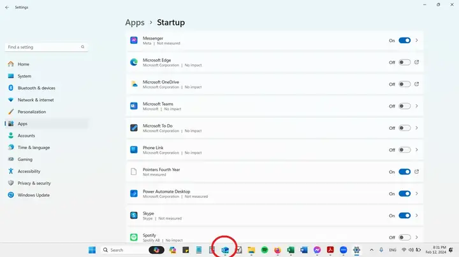Turn off Power Automate Desktop startup toggle
The width and height of the screenshot is (459, 257).
[405, 193]
